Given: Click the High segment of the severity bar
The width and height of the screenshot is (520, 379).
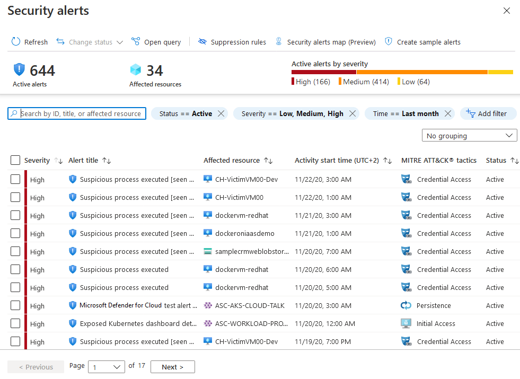Looking at the screenshot, I should pos(323,71).
